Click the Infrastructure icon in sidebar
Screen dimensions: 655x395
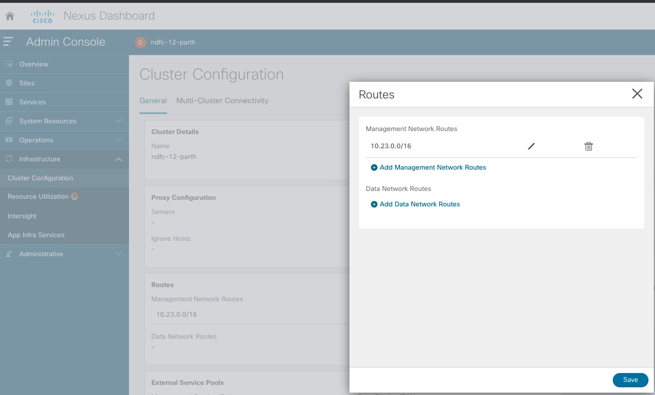[9, 159]
